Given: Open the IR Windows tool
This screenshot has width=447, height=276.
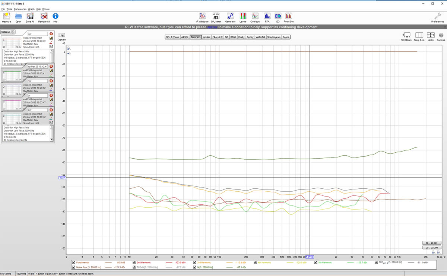Looking at the screenshot, I should (x=202, y=16).
